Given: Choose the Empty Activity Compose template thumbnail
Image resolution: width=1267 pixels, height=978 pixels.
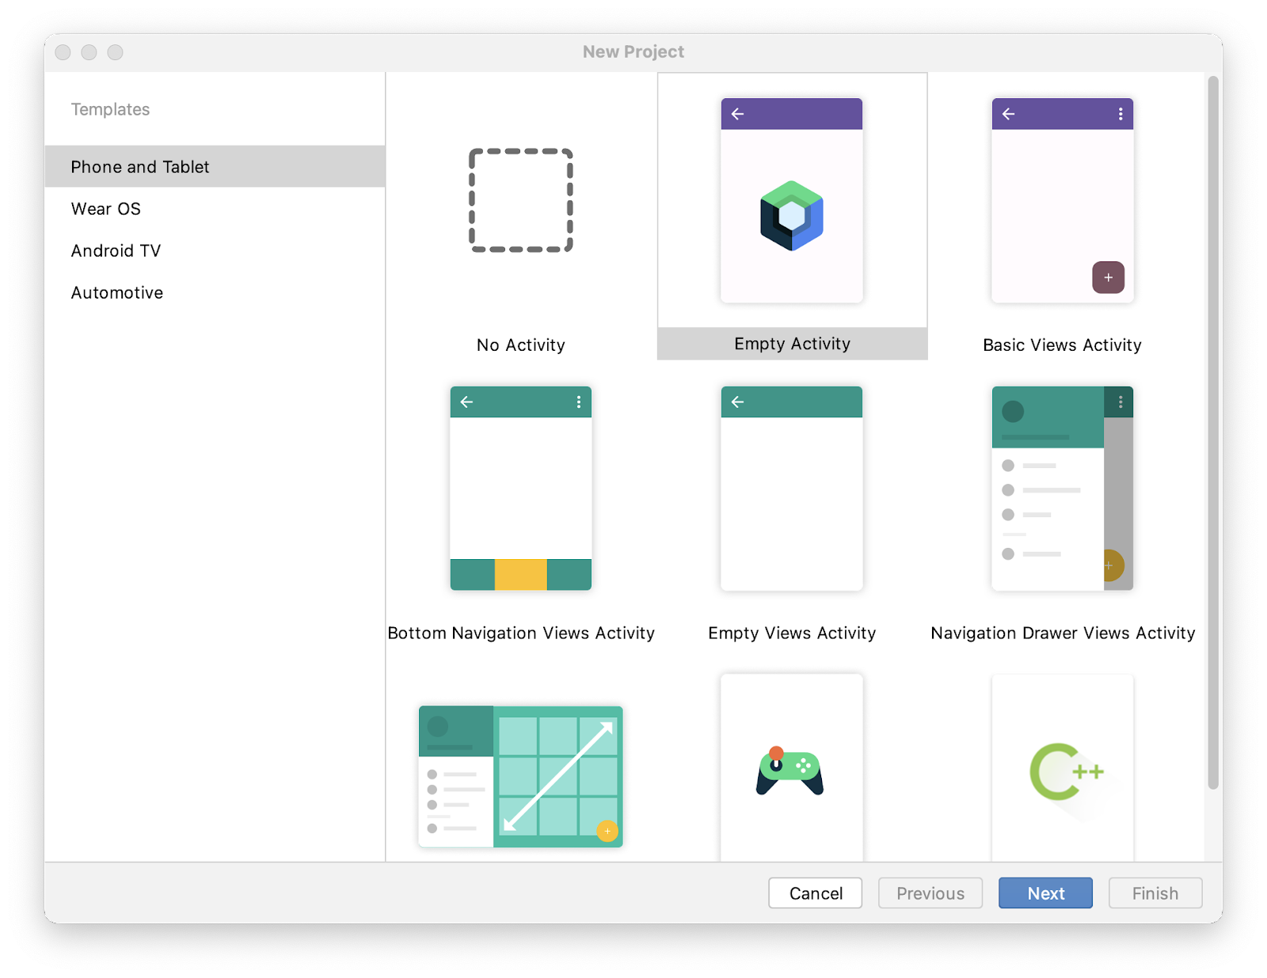Looking at the screenshot, I should [x=792, y=200].
